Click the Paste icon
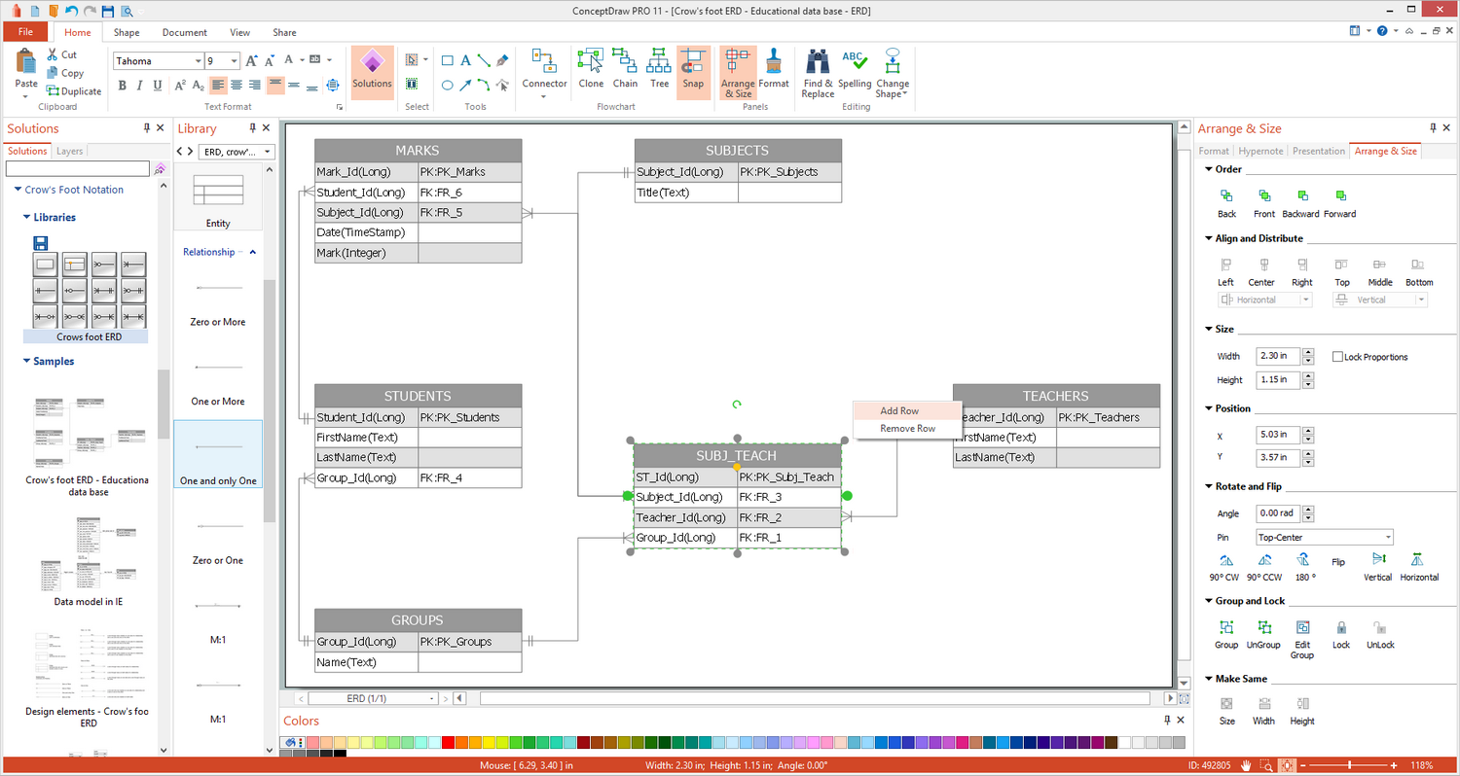The height and width of the screenshot is (776, 1460). pos(26,61)
